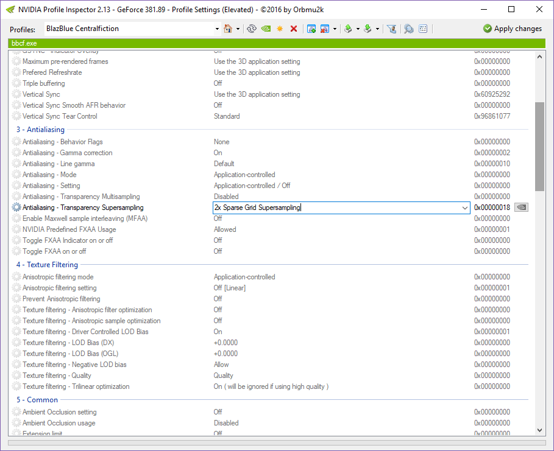The width and height of the screenshot is (554, 451).
Task: Select Toggle FXAA Indicator on or off
Action: pos(270,240)
